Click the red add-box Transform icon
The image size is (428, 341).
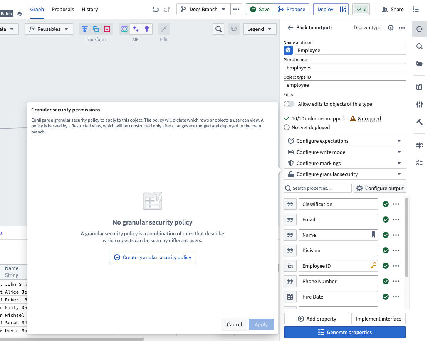click(x=107, y=29)
